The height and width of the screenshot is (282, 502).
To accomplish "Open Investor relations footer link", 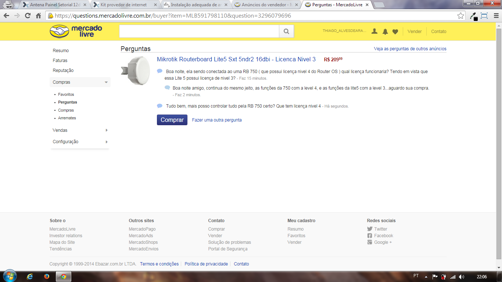I will click(x=66, y=236).
